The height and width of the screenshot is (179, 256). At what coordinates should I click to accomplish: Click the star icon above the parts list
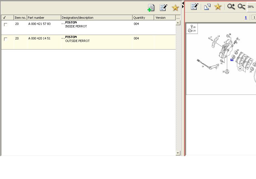175,8
